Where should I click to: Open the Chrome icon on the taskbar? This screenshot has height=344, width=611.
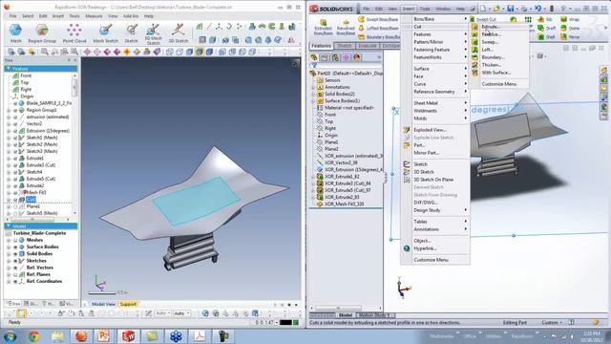click(x=34, y=335)
